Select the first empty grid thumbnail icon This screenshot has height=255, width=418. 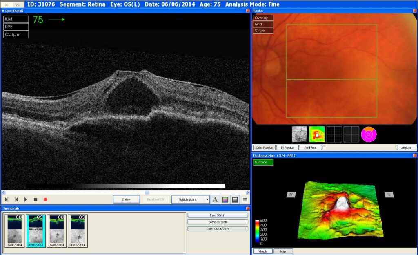click(x=334, y=134)
